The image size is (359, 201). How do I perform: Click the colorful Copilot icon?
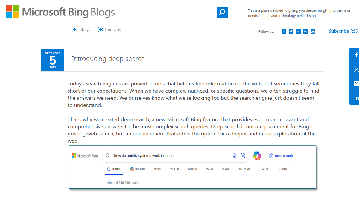coord(257,156)
